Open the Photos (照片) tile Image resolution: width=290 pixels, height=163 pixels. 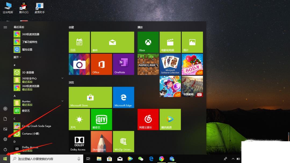tap(192, 42)
